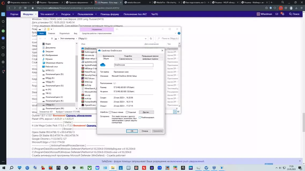Open the Explorer address bar history dropdown

(146, 38)
